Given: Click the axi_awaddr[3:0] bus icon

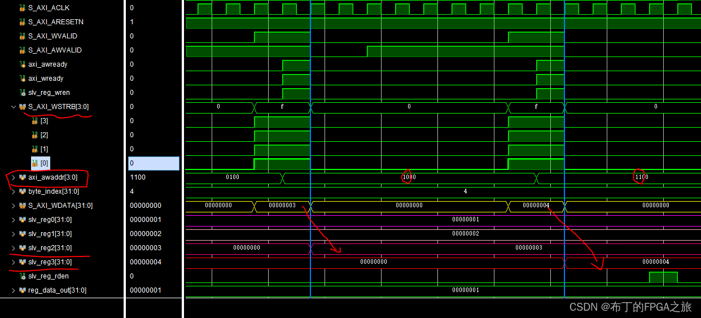Looking at the screenshot, I should [x=23, y=177].
